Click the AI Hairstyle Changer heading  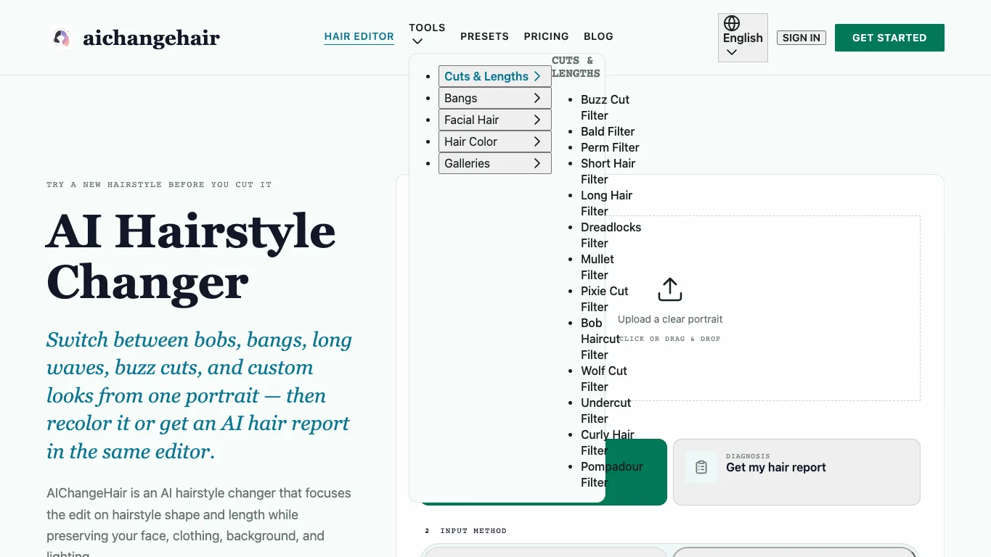(x=191, y=257)
